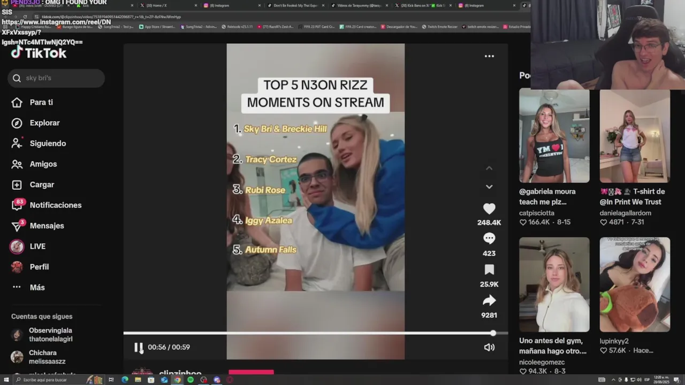Open the lupinkyy2 video thumbnail

coord(635,284)
